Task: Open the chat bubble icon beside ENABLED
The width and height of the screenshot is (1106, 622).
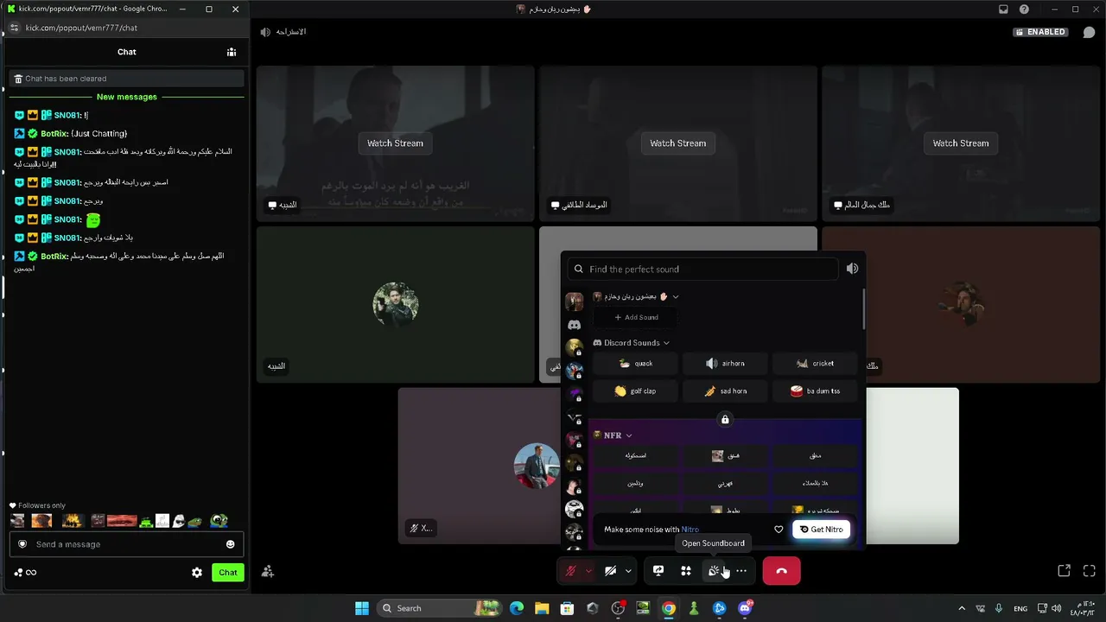Action: point(1089,32)
